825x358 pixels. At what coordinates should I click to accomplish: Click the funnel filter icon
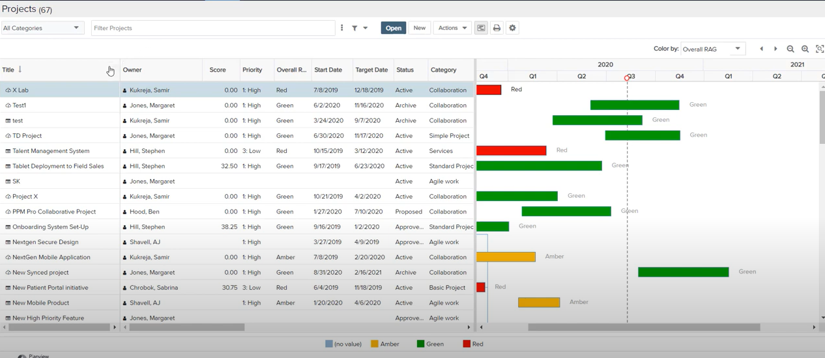point(355,28)
